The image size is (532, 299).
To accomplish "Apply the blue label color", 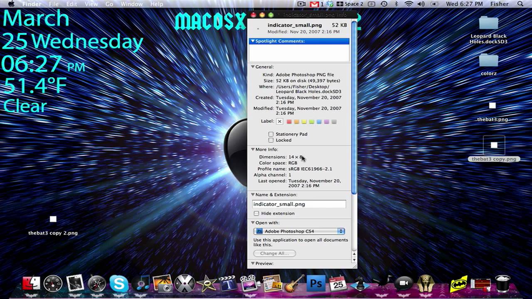I will (x=319, y=122).
